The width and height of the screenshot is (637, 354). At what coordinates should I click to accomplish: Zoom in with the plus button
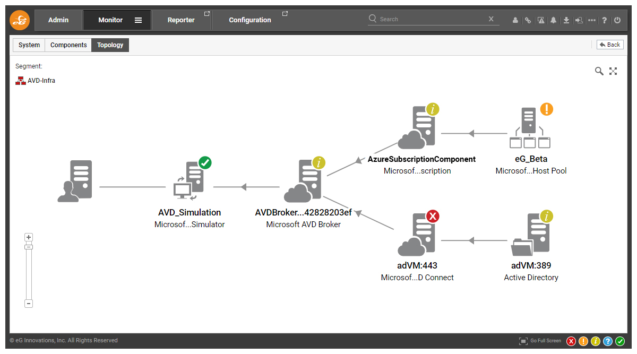(x=29, y=237)
